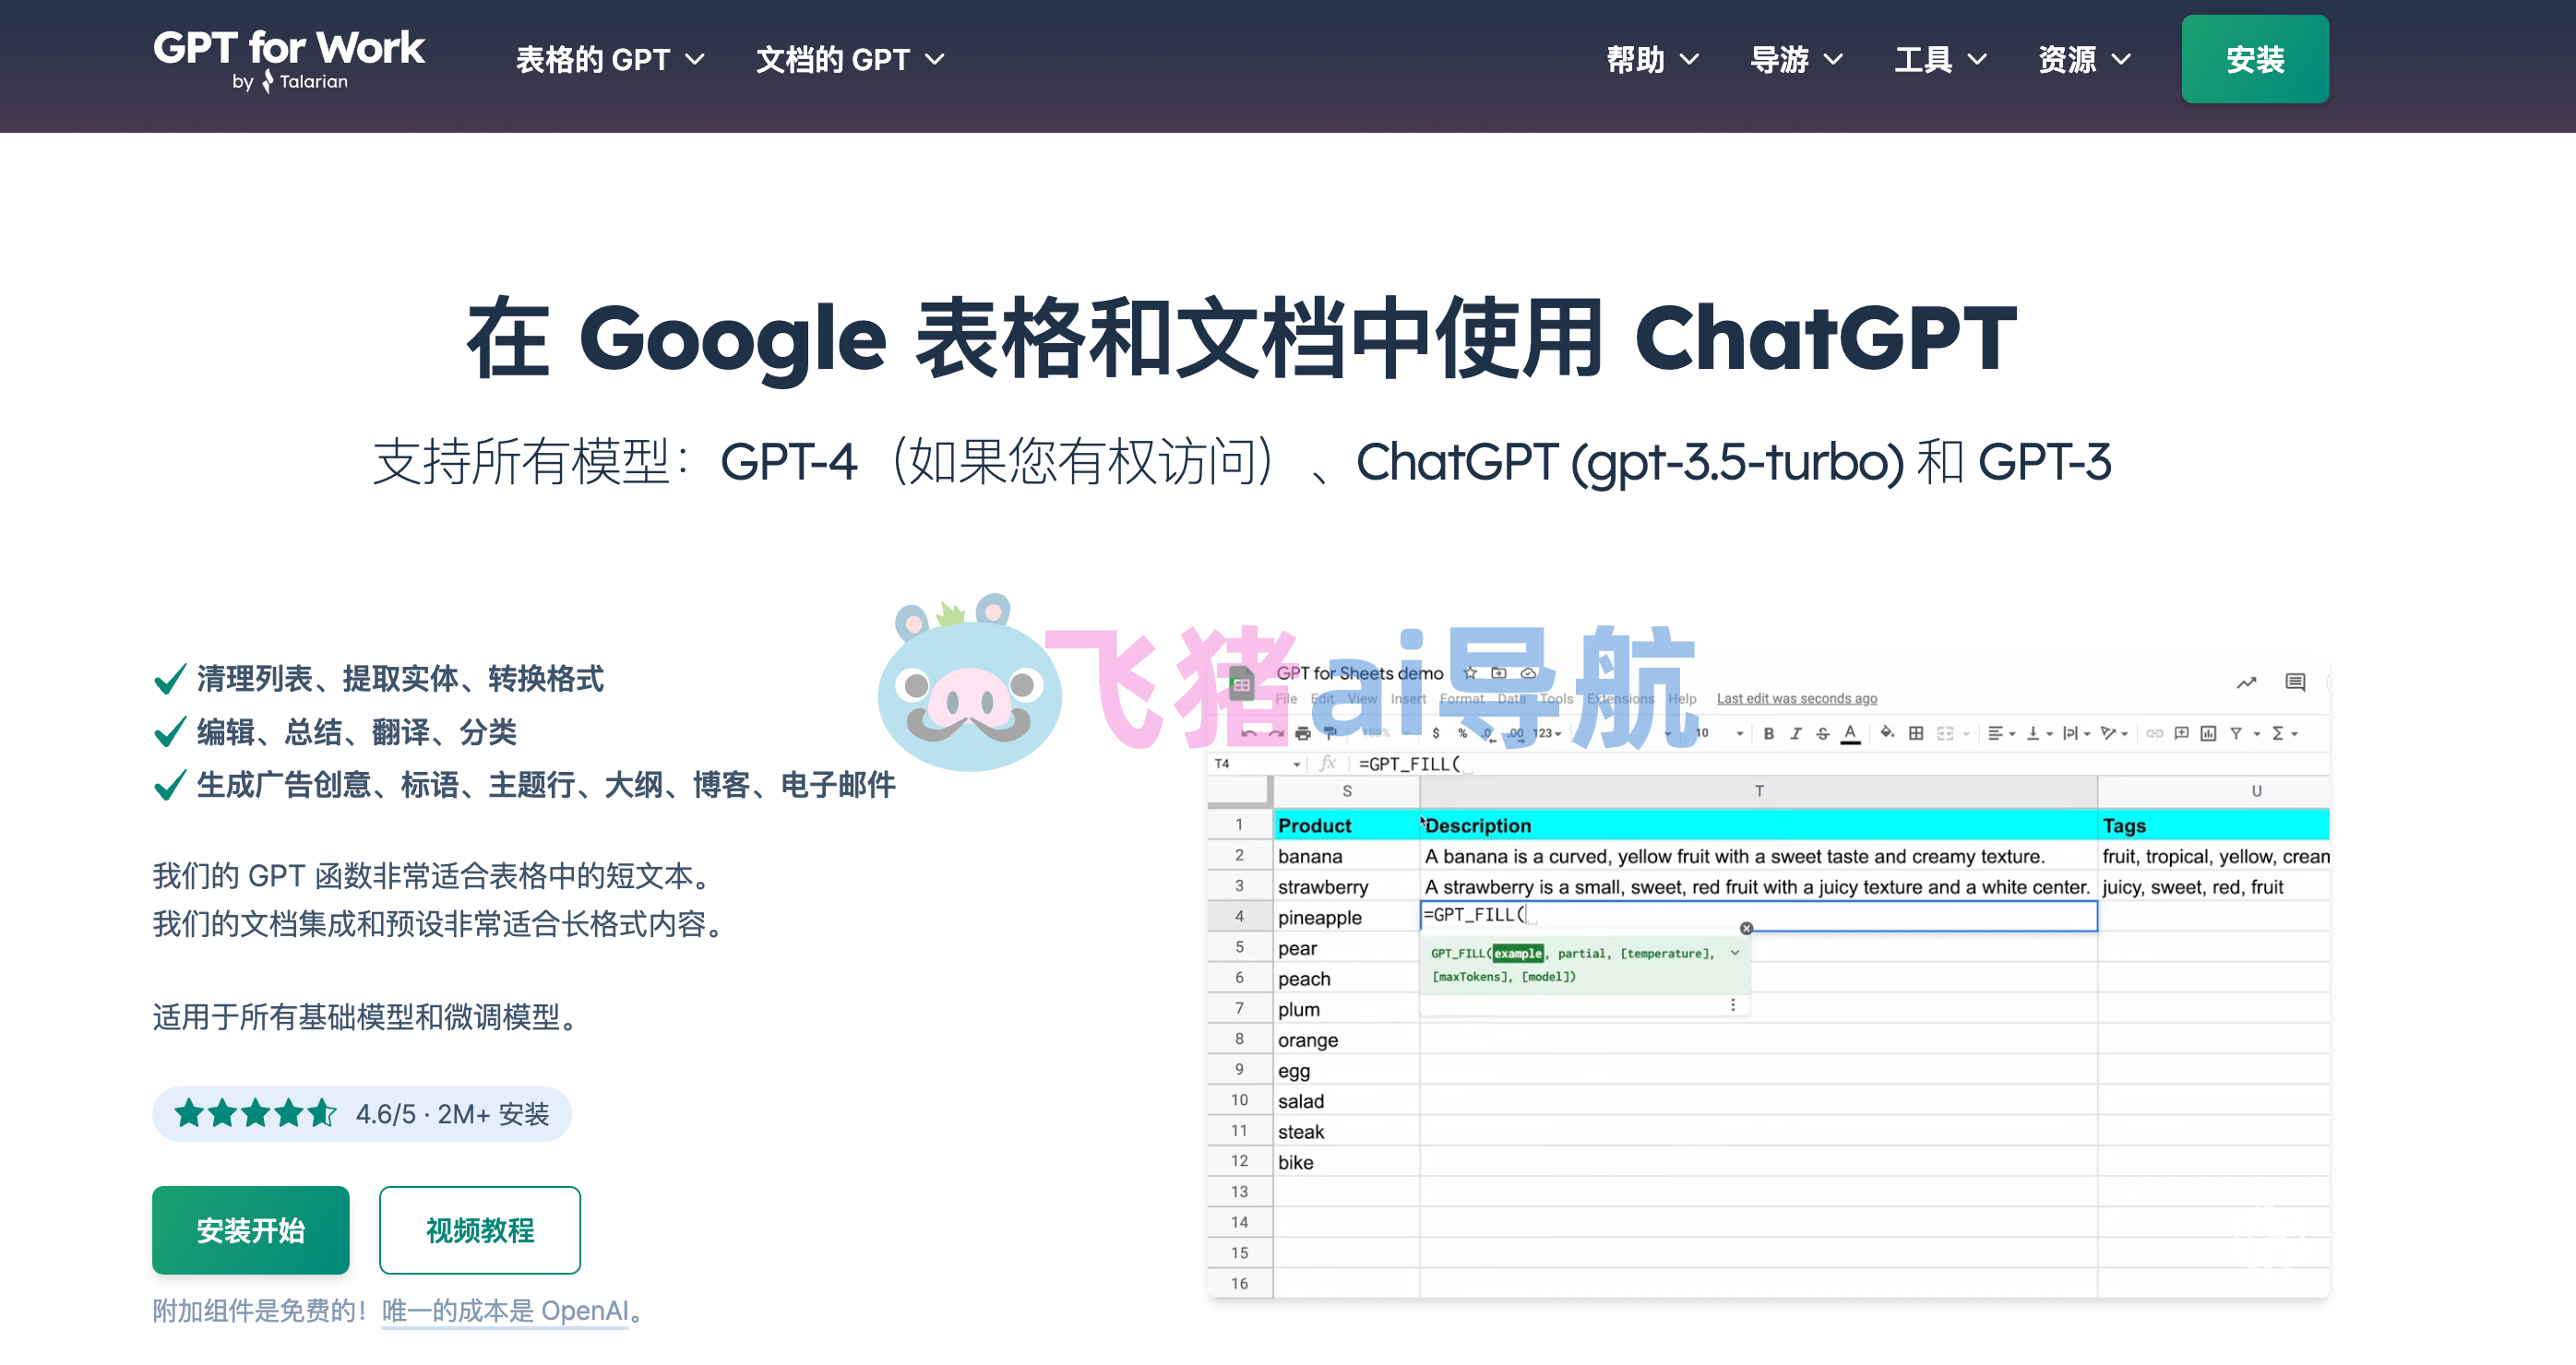Viewport: 2576px width, 1365px height.
Task: Click the Bold icon in the sheet toolbar
Action: (x=1768, y=733)
